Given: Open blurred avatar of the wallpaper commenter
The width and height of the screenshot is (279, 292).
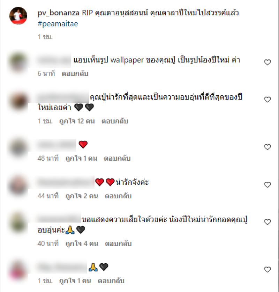Looking at the screenshot, I should pos(18,63).
